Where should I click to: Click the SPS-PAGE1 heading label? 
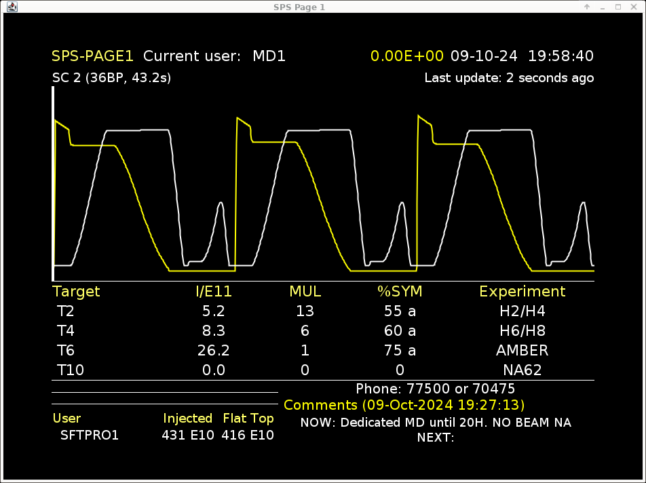[93, 56]
